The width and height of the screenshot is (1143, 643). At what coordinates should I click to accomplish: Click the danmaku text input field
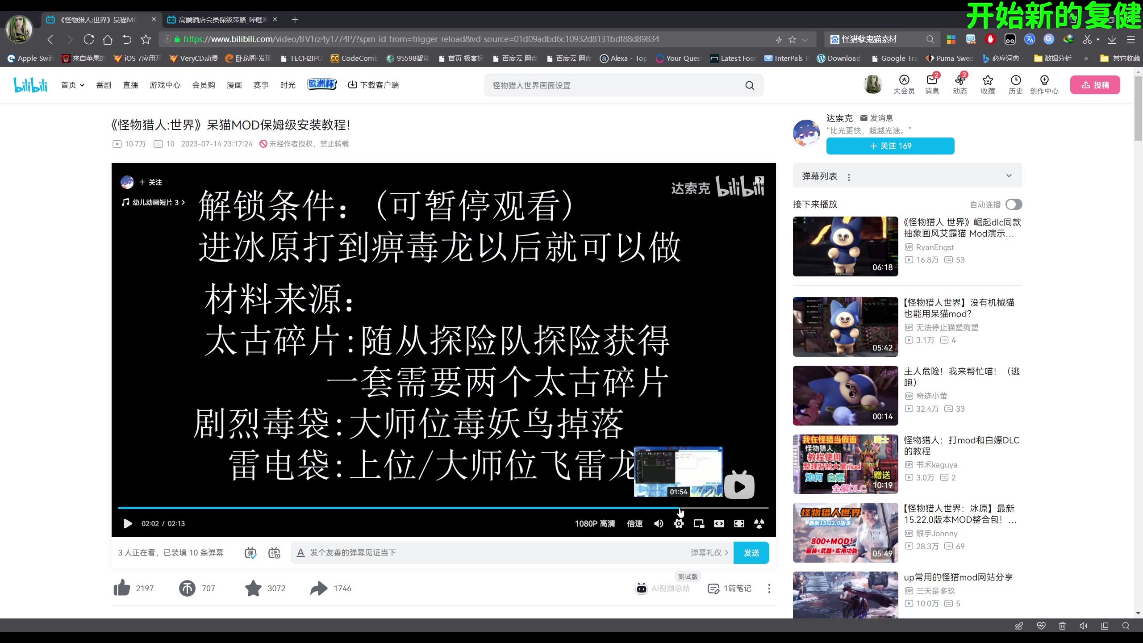click(496, 553)
